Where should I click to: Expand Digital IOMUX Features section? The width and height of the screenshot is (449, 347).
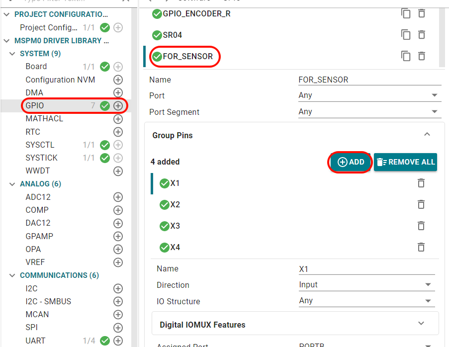pyautogui.click(x=295, y=325)
